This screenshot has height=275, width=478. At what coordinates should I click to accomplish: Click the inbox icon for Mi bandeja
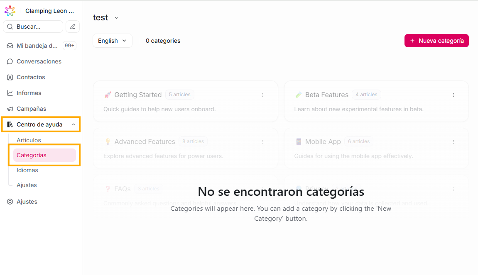10,46
